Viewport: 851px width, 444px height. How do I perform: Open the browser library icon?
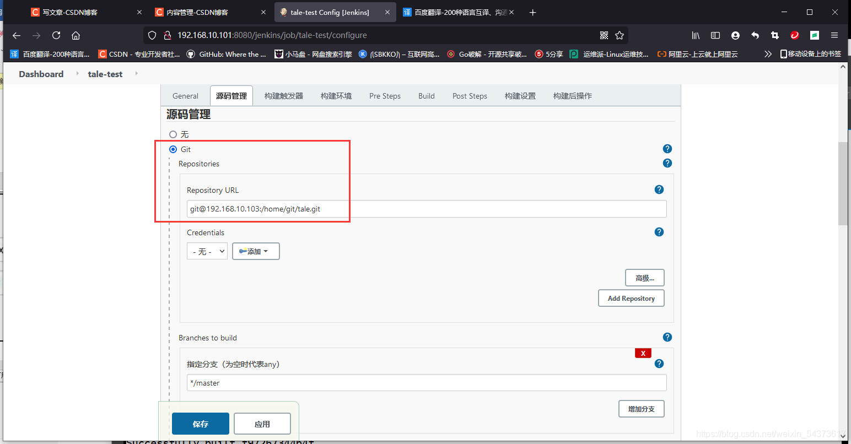(x=696, y=35)
